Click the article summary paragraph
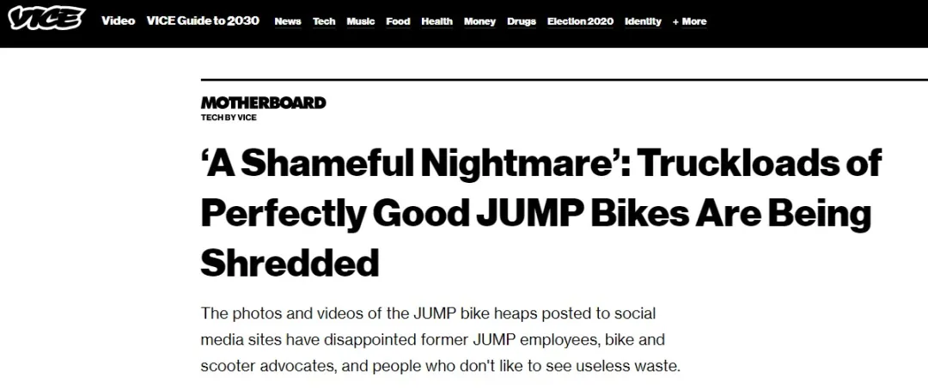Screen dimensions: 928x389 click(x=441, y=340)
